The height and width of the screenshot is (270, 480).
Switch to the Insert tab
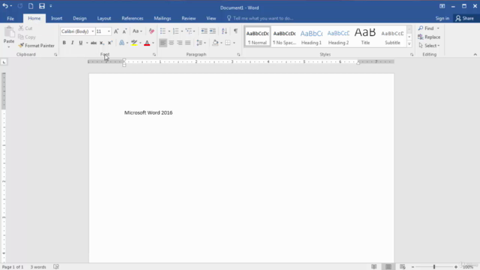point(57,18)
